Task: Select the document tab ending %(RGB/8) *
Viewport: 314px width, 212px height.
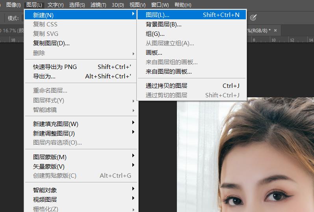Action: [x=263, y=30]
